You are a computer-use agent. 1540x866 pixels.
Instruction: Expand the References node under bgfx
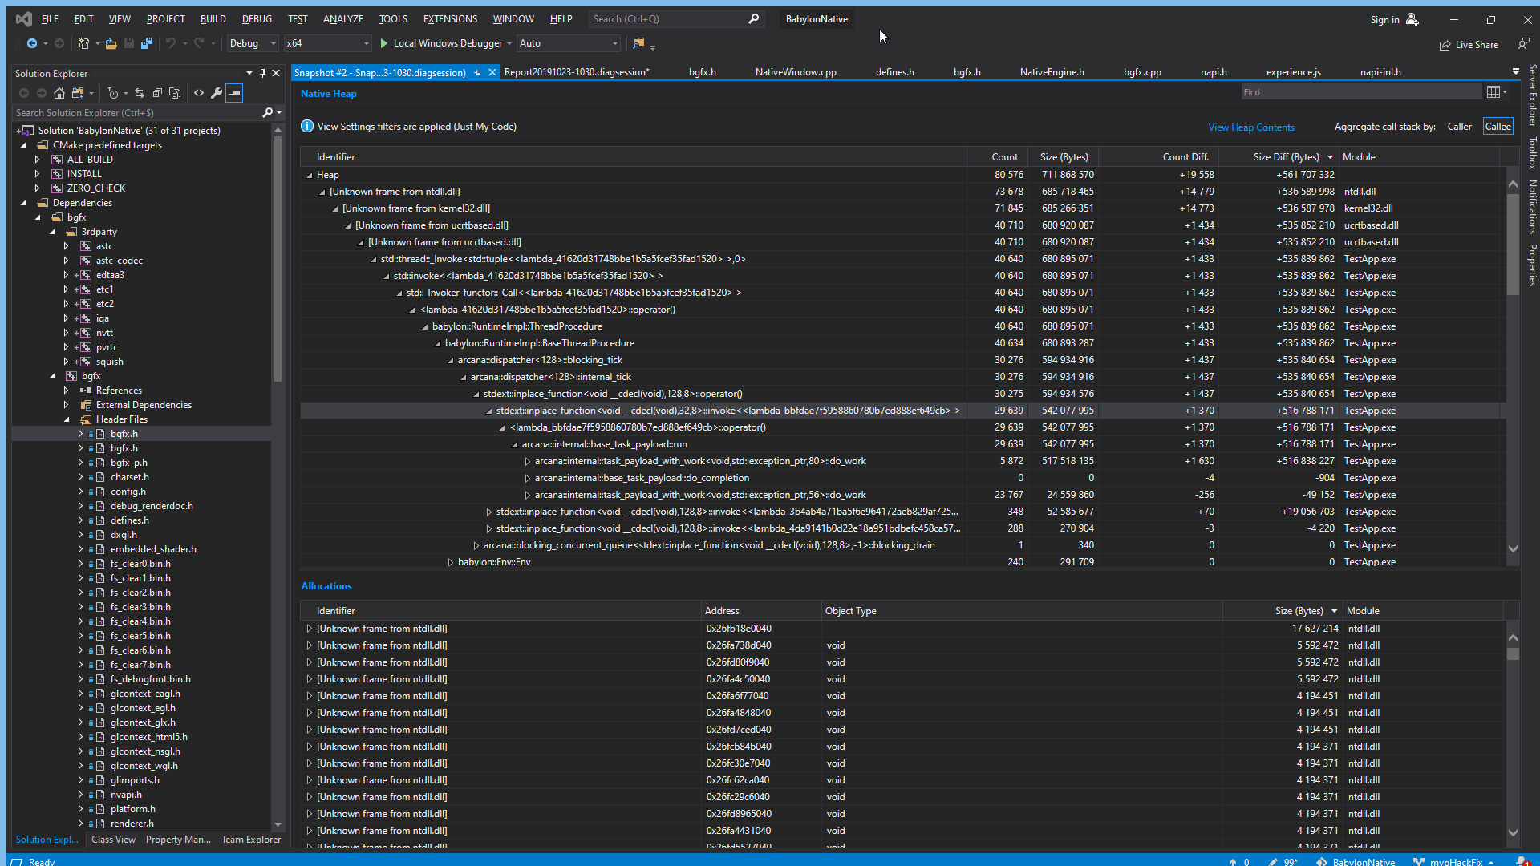coord(68,391)
